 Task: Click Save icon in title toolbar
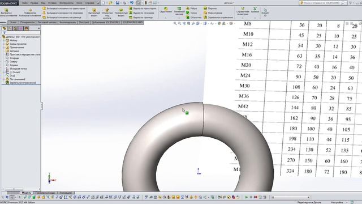pos(118,3)
